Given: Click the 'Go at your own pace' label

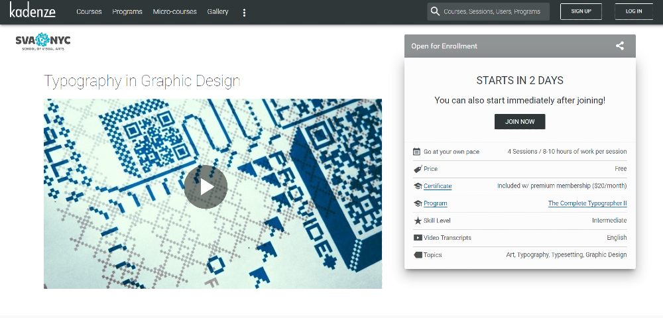Looking at the screenshot, I should point(452,152).
